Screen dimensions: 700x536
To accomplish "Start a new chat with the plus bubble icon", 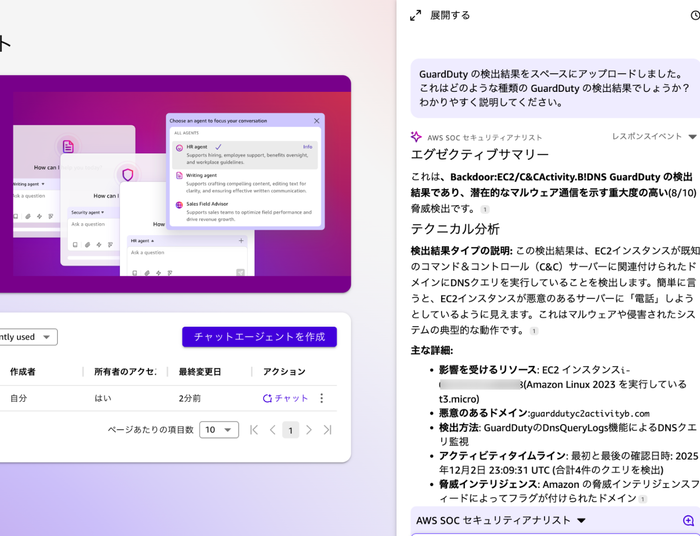I will tap(688, 521).
